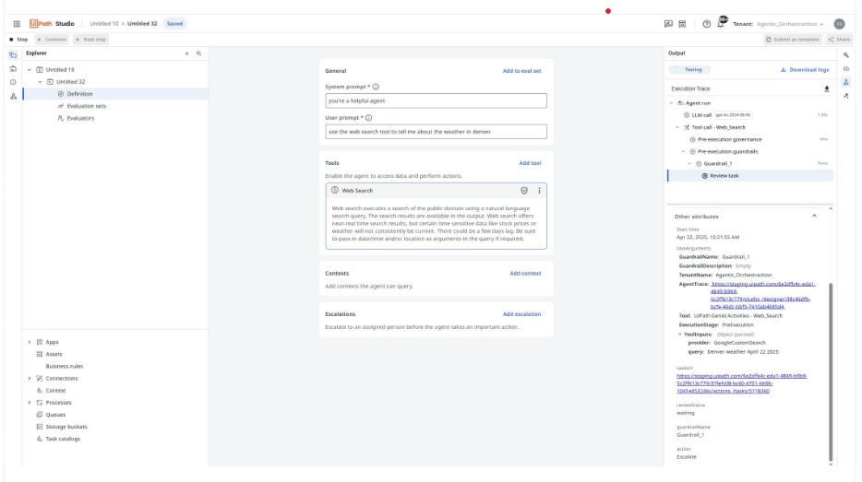Click into the User prompt field

(436, 132)
